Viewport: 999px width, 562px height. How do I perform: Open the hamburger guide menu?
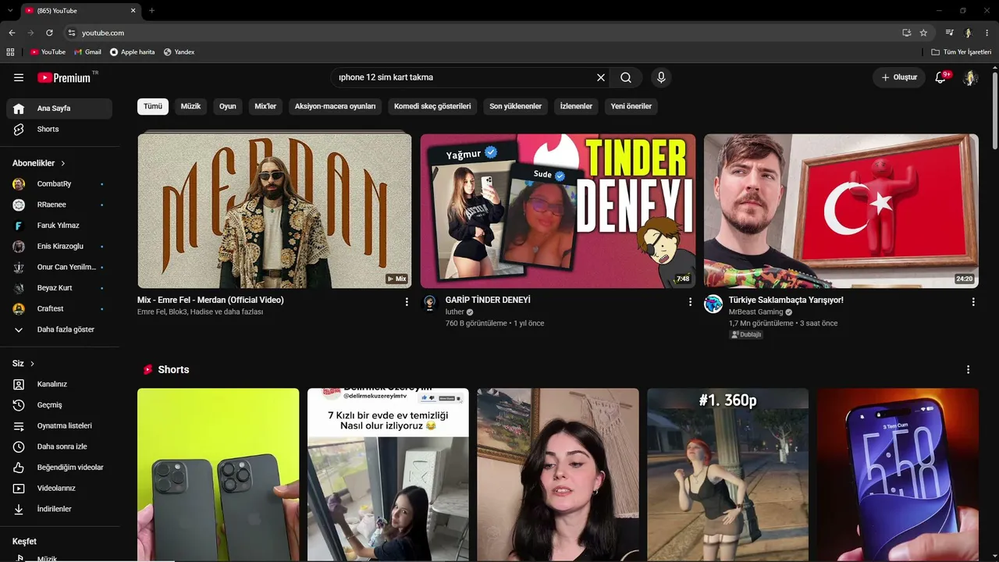[x=19, y=77]
